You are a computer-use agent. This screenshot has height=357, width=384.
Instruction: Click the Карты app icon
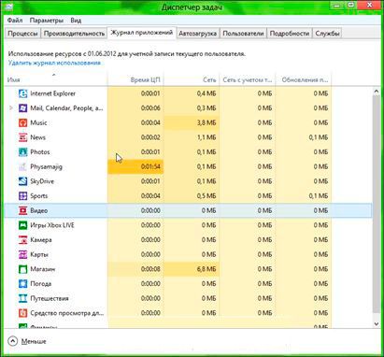22,254
